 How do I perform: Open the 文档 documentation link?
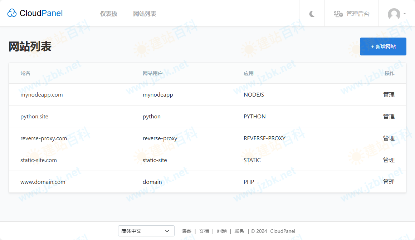click(x=204, y=231)
